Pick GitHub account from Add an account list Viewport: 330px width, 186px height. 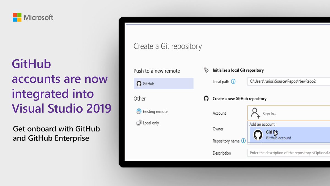pyautogui.click(x=290, y=135)
